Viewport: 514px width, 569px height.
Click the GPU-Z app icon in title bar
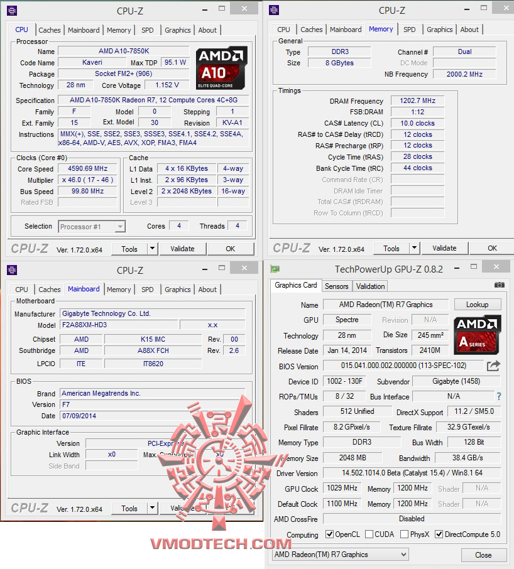275,269
